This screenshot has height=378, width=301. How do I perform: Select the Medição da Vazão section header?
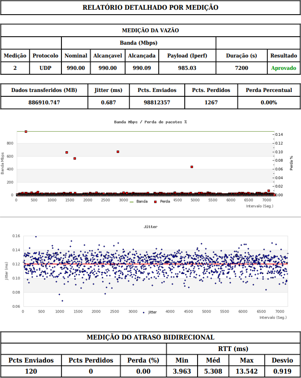click(x=150, y=30)
